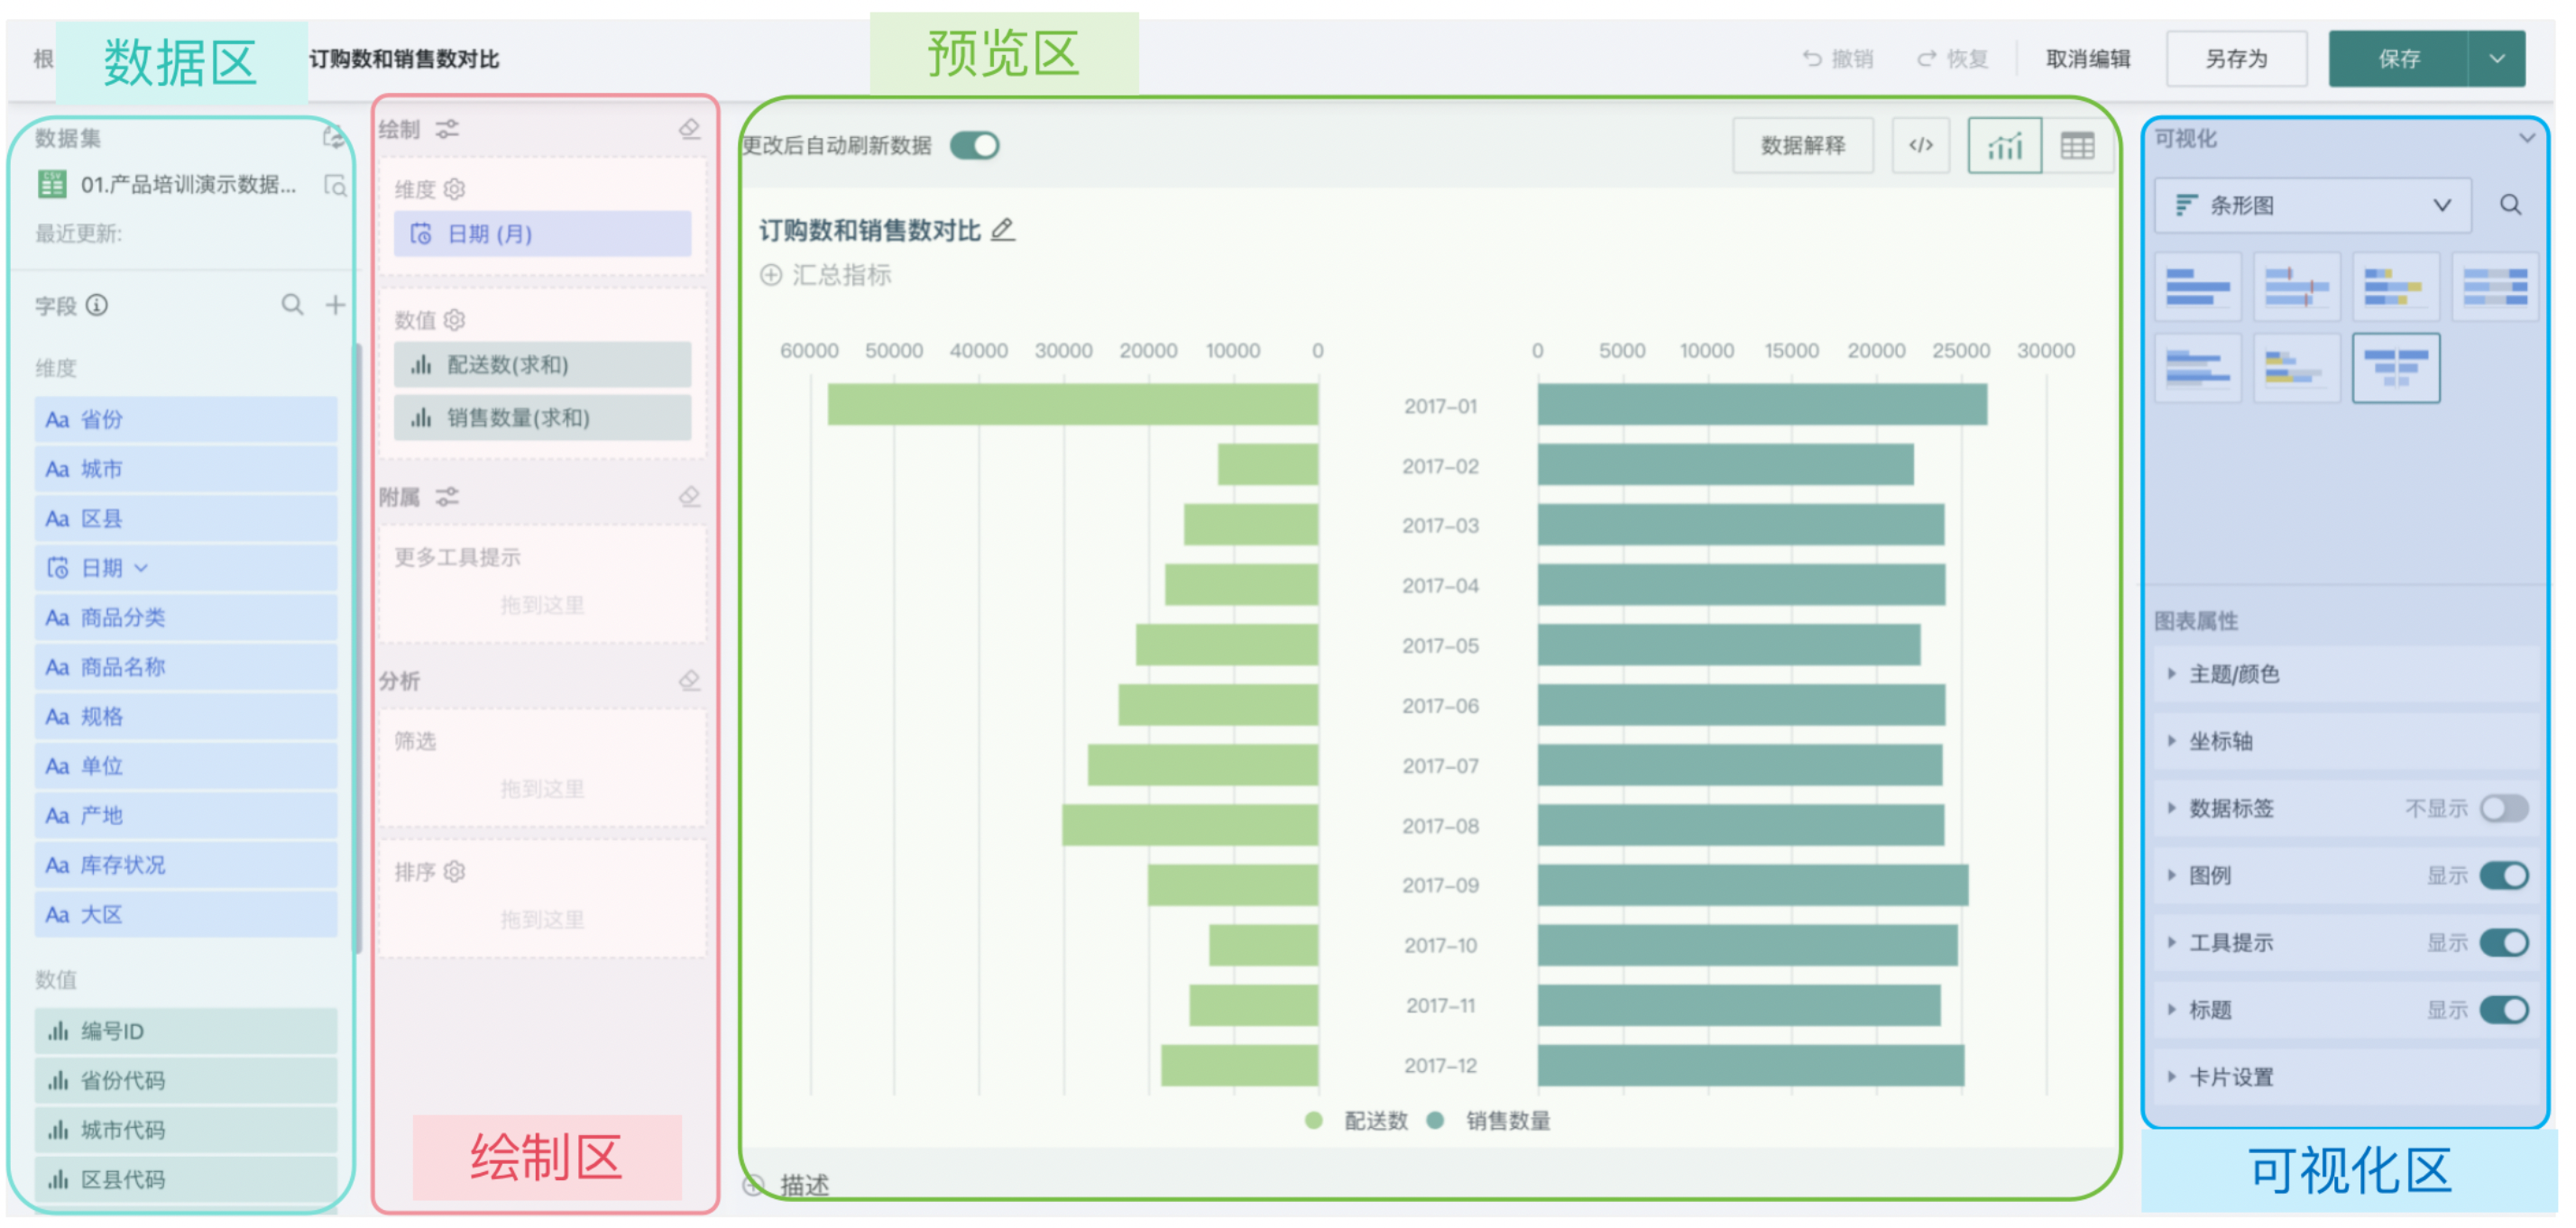The height and width of the screenshot is (1228, 2576).
Task: Toggle 标题 display switch
Action: click(x=2505, y=1010)
